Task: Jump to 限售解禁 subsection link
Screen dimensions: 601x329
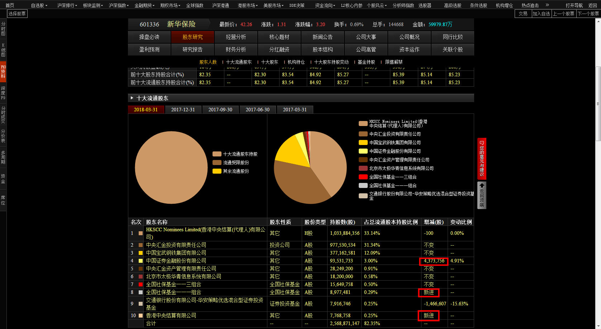Action: pos(394,62)
